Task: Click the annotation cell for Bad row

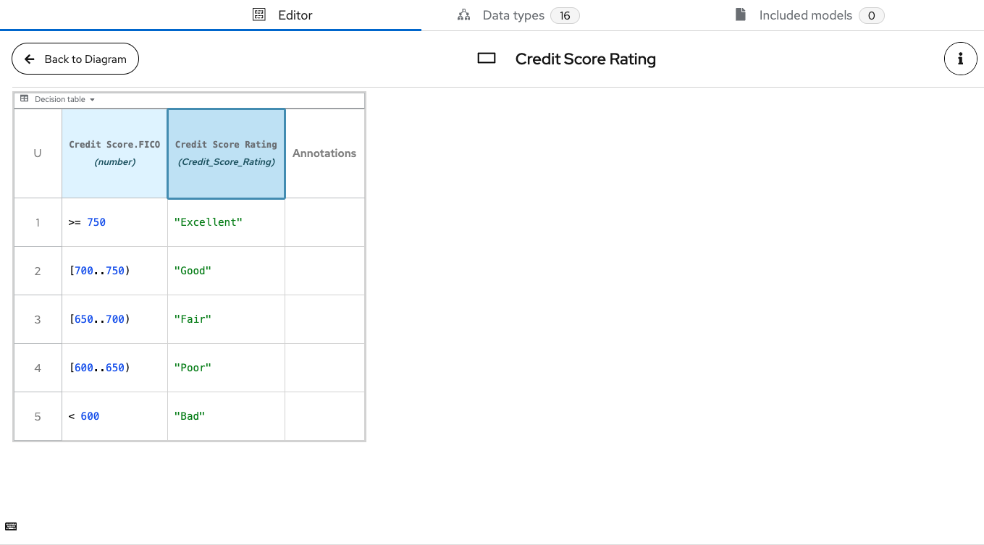Action: point(324,416)
